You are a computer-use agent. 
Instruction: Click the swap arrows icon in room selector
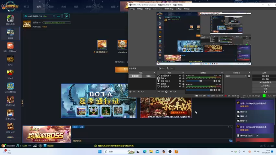coord(58,16)
